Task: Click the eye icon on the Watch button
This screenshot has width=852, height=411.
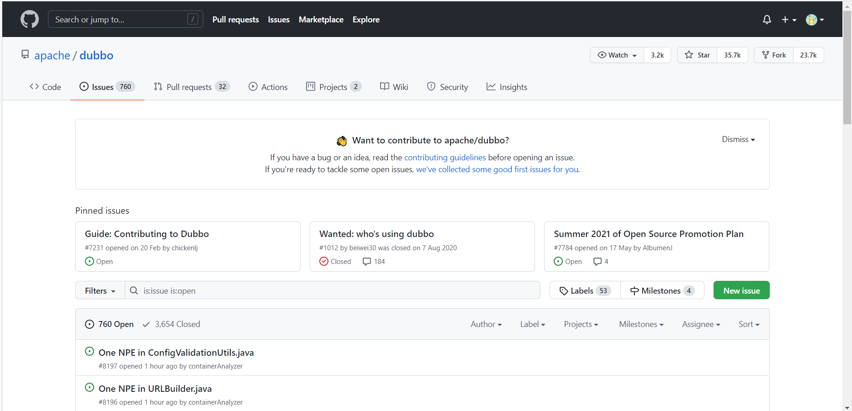Action: [x=602, y=55]
